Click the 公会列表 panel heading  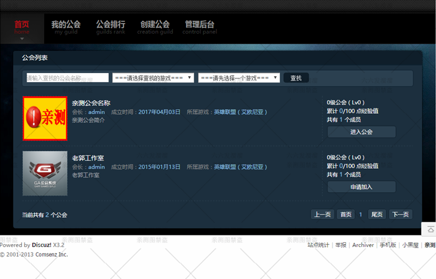[35, 58]
